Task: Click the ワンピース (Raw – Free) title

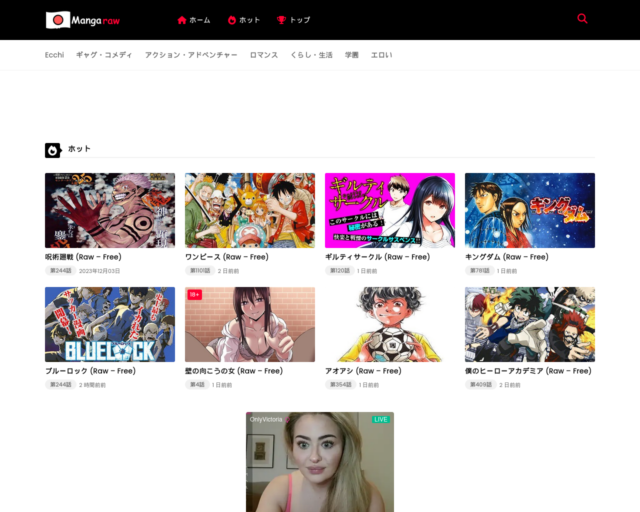Action: (227, 257)
